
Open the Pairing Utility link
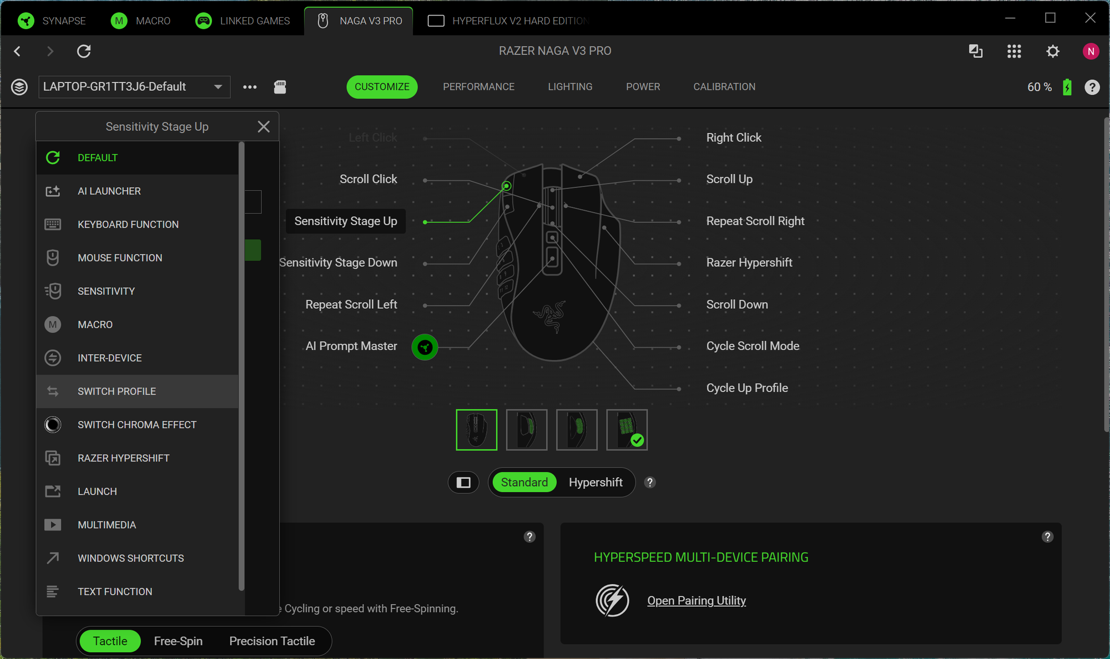coord(696,601)
